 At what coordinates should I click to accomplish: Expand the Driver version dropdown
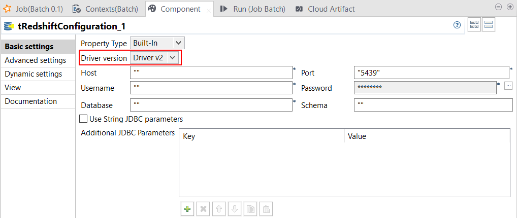154,58
